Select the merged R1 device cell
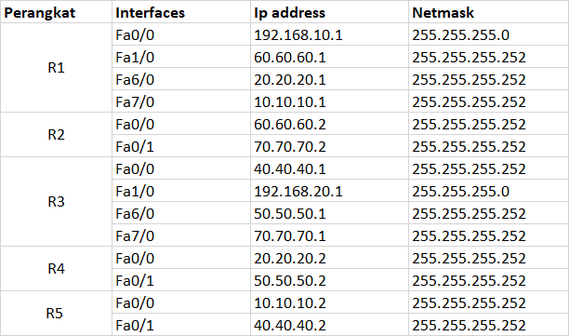The width and height of the screenshot is (569, 336). click(56, 68)
